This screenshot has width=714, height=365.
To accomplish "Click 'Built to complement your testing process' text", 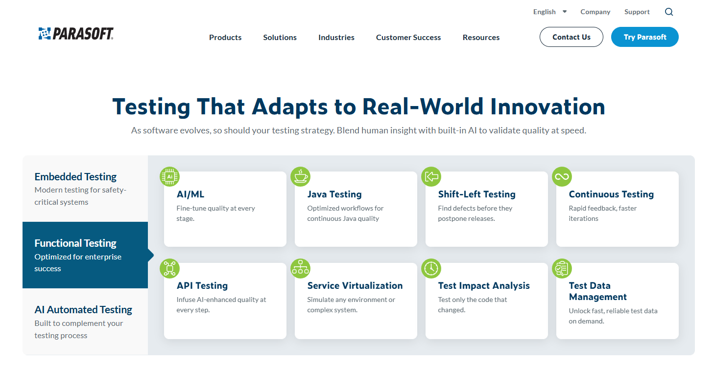I will coord(78,329).
